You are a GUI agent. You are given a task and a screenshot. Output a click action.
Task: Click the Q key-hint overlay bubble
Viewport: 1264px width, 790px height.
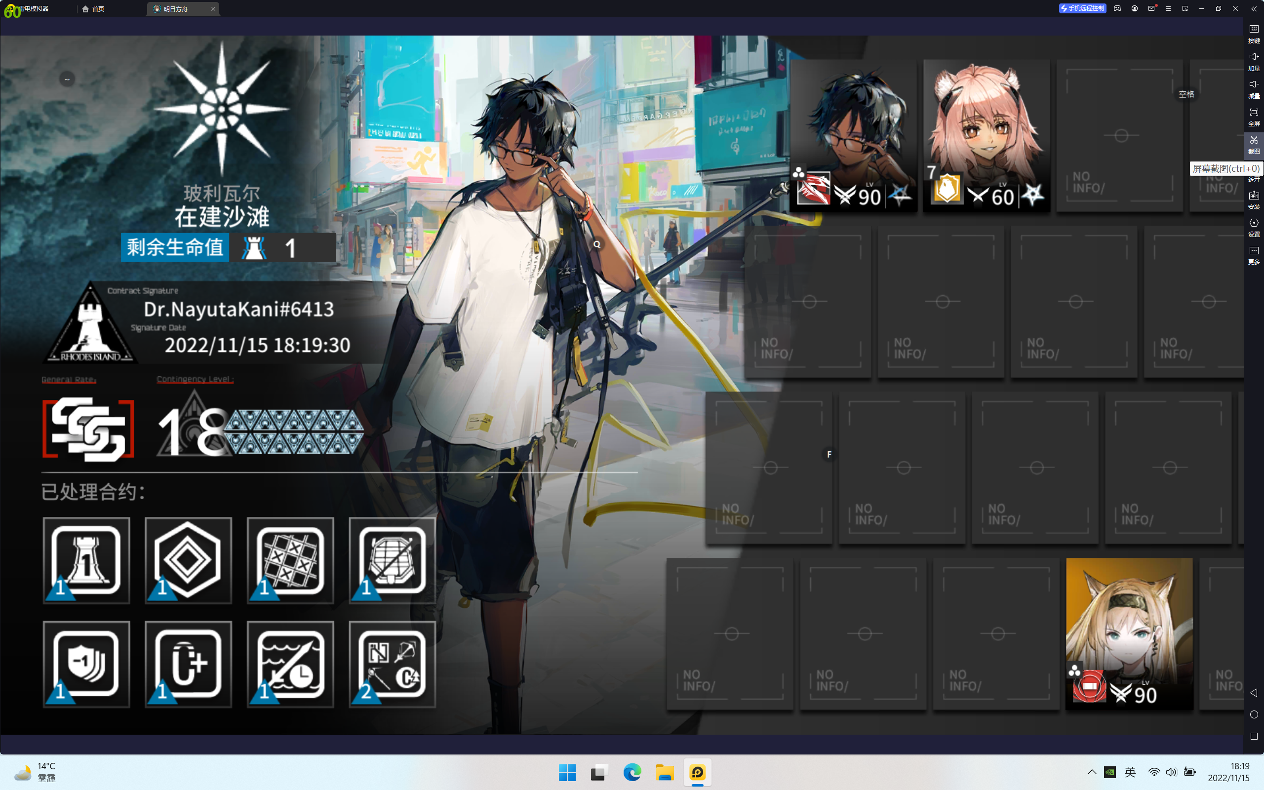[596, 244]
